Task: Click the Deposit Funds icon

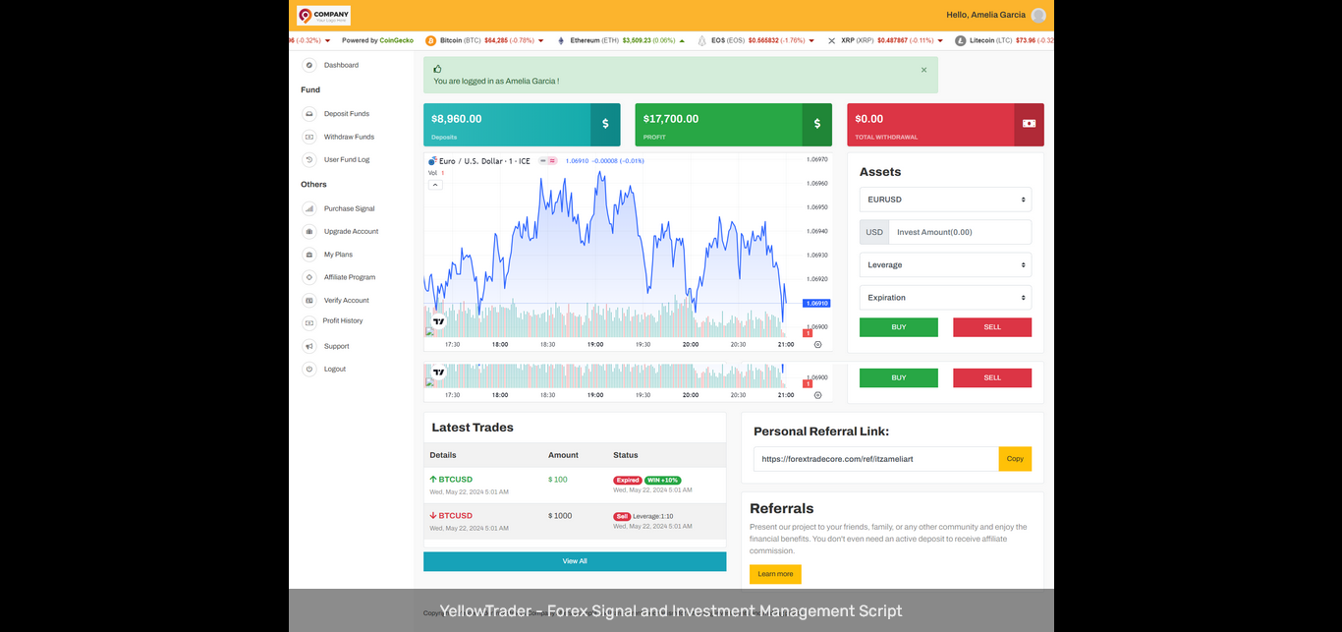Action: (309, 114)
